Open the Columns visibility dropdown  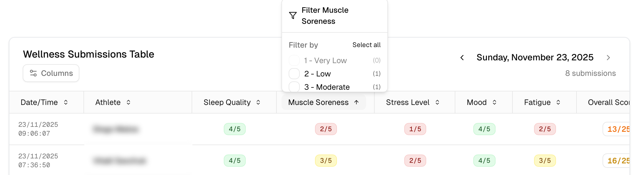51,73
